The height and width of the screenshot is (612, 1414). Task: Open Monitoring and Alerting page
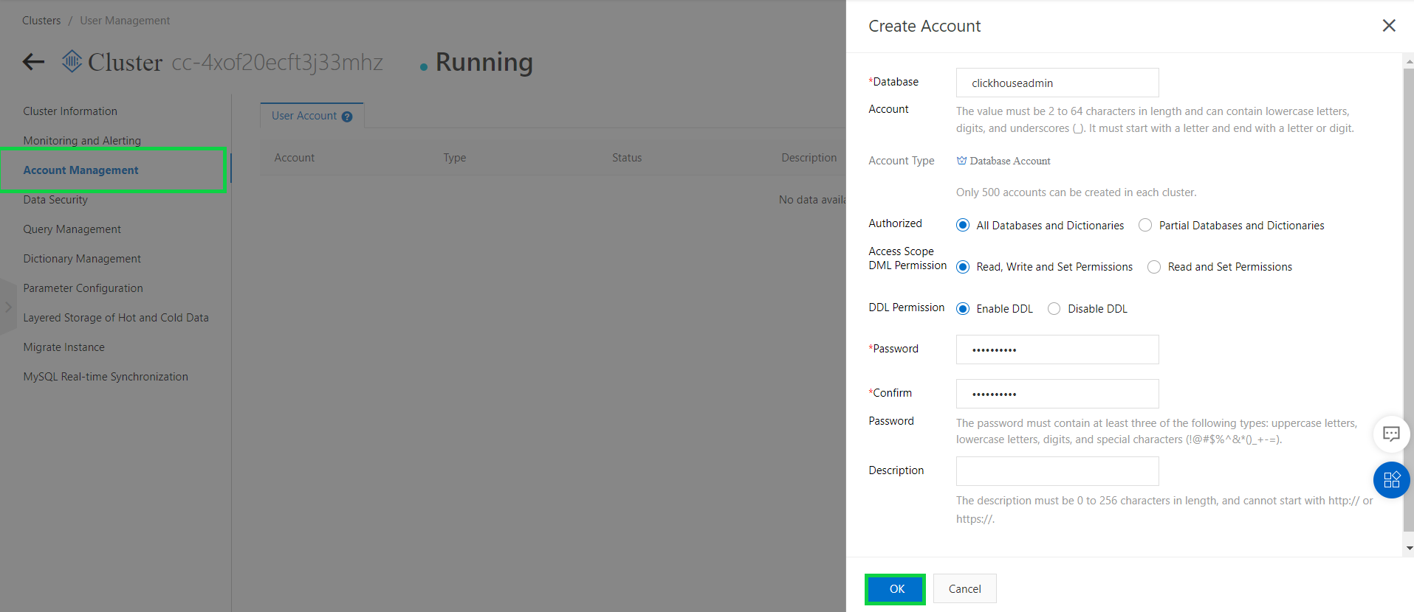click(82, 141)
